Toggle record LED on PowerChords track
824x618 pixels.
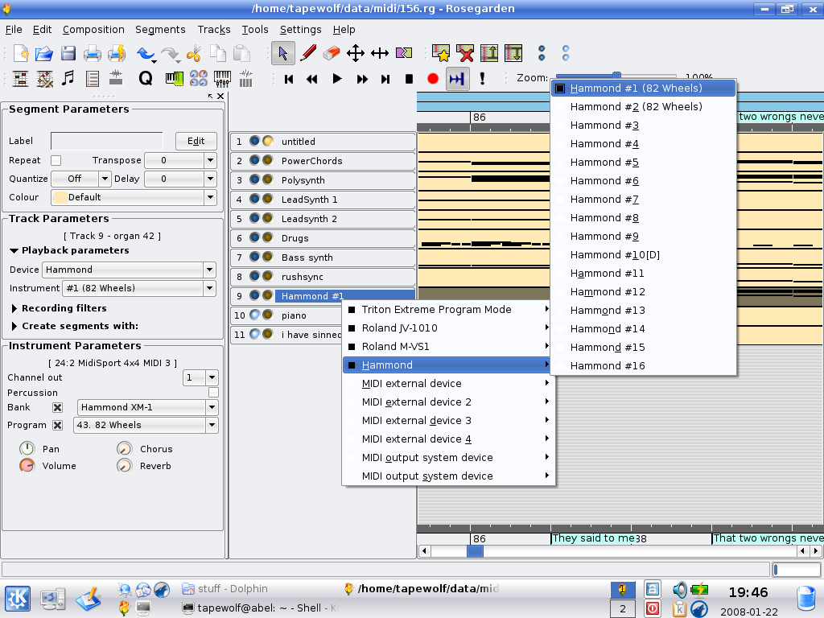tap(267, 160)
